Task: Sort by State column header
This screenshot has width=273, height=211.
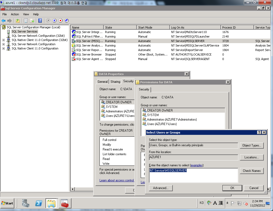Action: (120, 27)
